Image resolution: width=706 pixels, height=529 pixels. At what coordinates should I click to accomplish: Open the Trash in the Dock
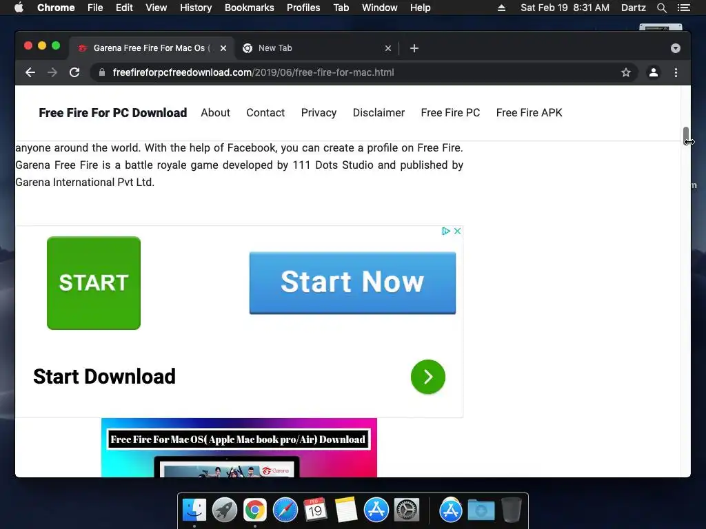[511, 510]
